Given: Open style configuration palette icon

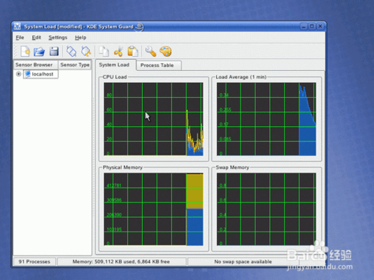Looking at the screenshot, I should click(x=165, y=52).
